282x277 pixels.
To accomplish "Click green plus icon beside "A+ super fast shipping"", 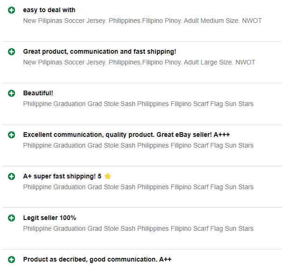I will point(12,177).
